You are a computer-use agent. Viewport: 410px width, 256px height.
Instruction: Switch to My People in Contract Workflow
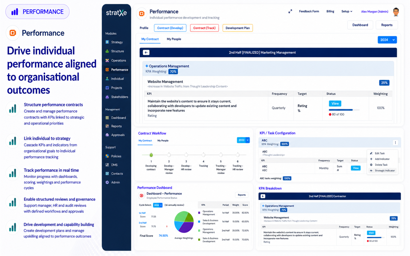pos(163,141)
